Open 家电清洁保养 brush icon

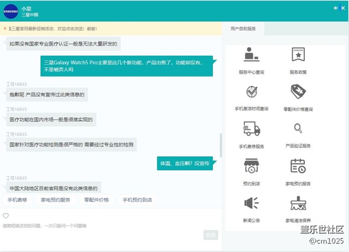click(298, 203)
